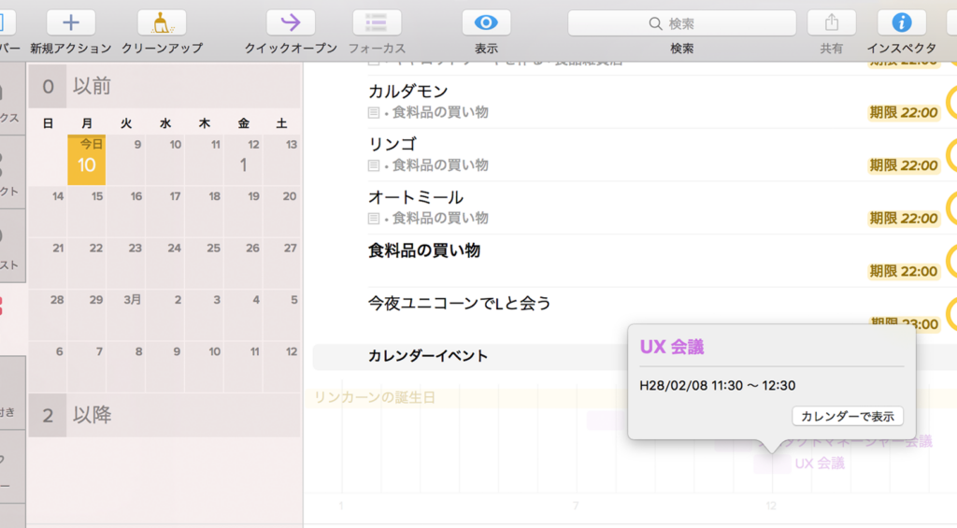Viewport: 957px width, 528px height.
Task: Collapse the カレンダーイベント section header
Action: tap(428, 356)
